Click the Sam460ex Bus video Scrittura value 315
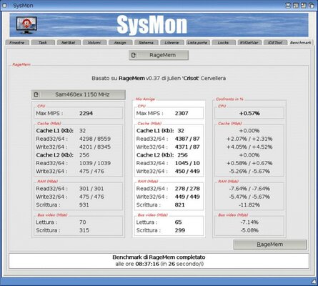The height and width of the screenshot is (286, 318). tap(84, 230)
